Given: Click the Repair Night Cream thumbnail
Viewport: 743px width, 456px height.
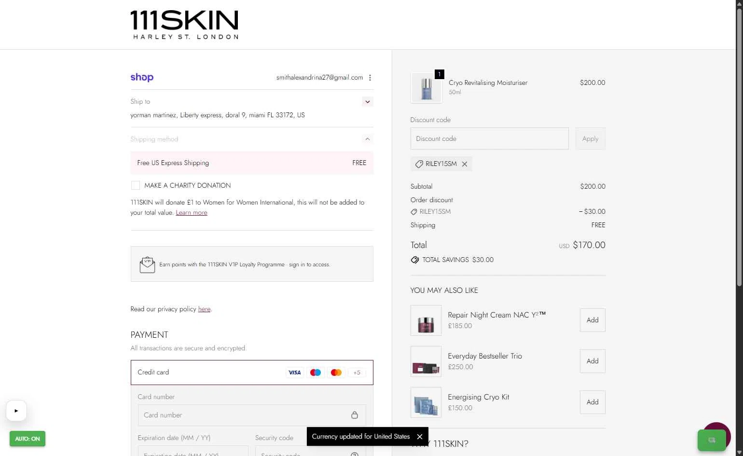Looking at the screenshot, I should [x=426, y=320].
